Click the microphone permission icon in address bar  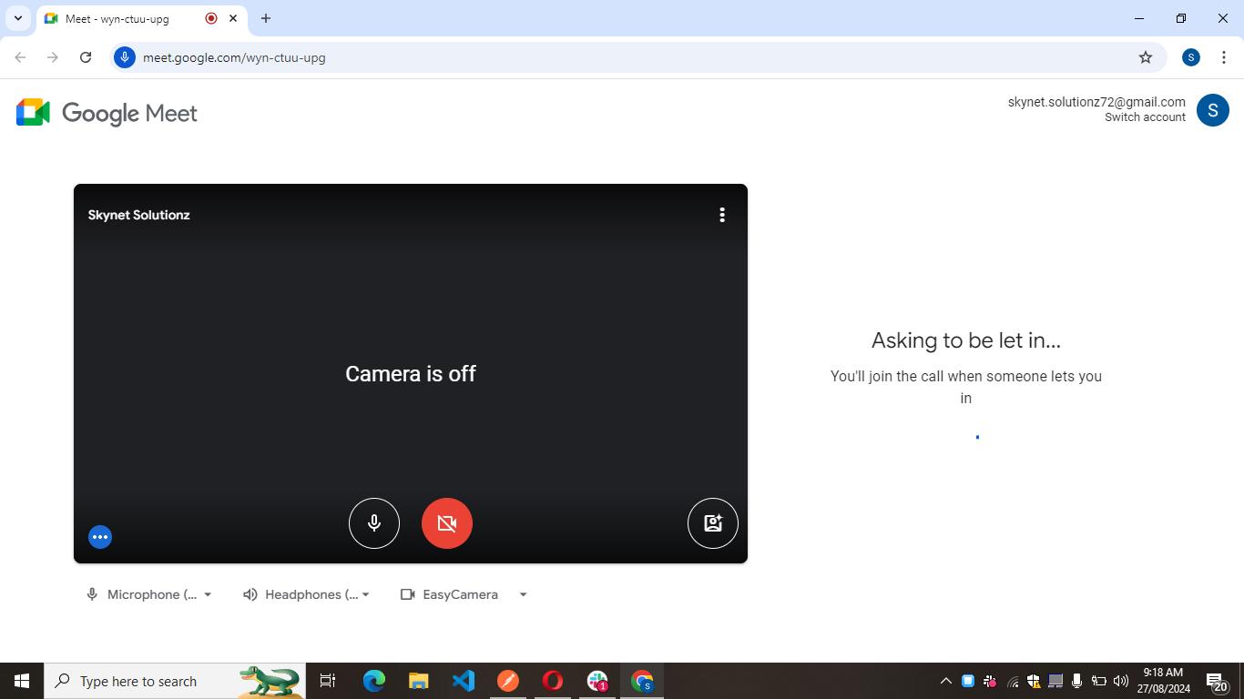tap(125, 57)
